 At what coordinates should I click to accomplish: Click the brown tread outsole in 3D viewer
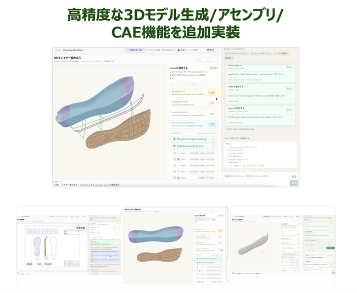coord(119,130)
